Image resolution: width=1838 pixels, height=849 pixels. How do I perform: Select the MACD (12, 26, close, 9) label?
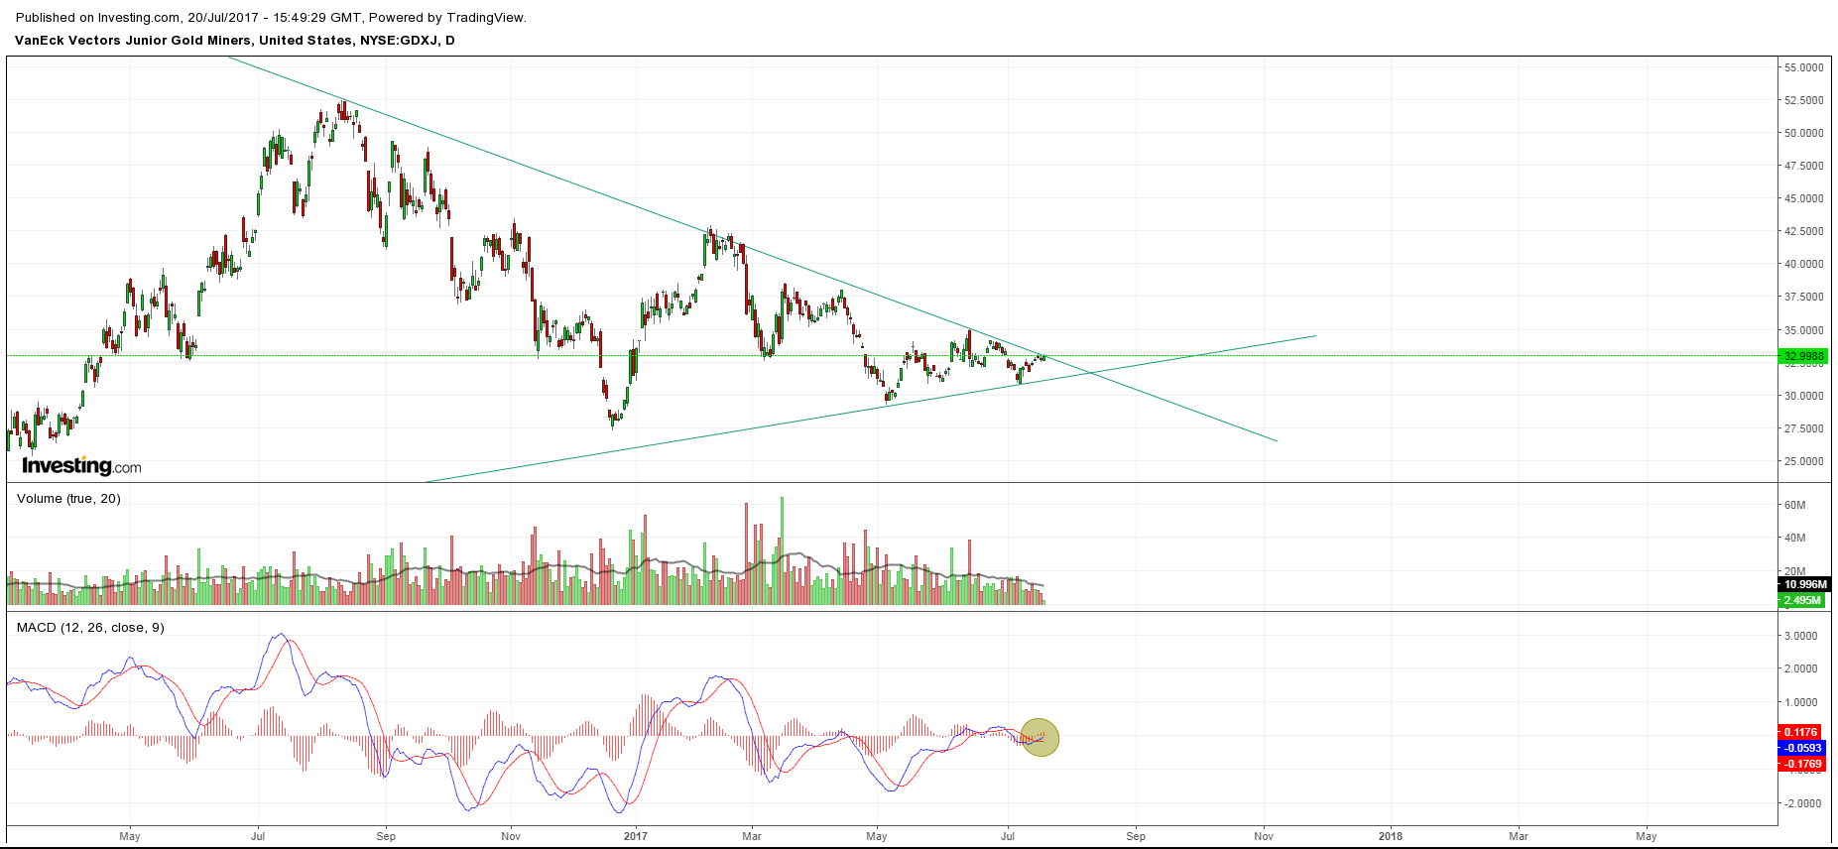[x=90, y=628]
